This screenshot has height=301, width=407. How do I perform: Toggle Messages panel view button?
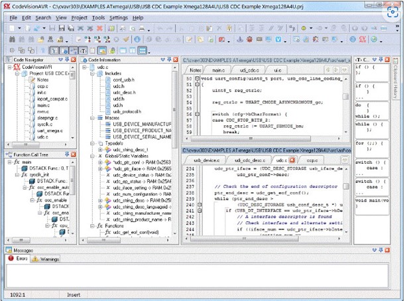tap(102, 50)
